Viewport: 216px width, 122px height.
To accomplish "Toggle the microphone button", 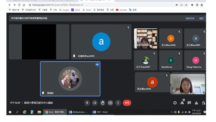I will coord(87,103).
